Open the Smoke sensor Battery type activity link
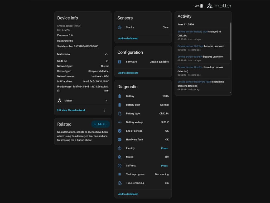270x203 pixels. click(192, 32)
